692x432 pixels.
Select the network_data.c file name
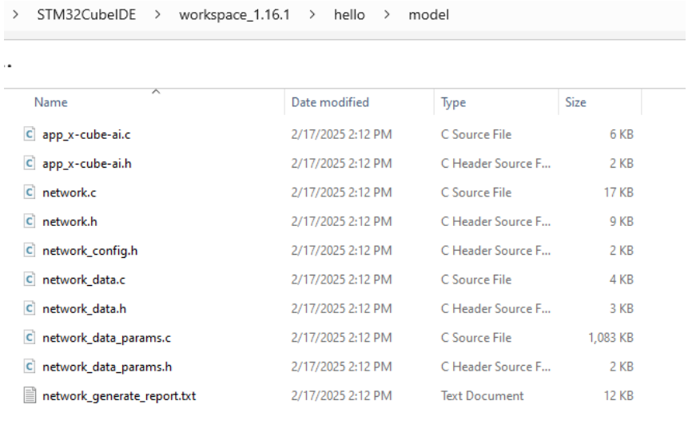(84, 280)
